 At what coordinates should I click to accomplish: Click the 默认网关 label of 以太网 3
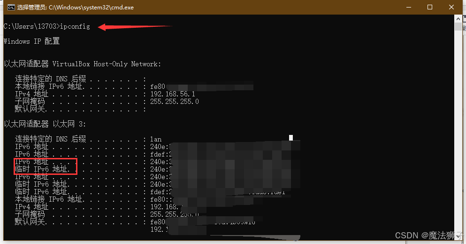(31, 222)
